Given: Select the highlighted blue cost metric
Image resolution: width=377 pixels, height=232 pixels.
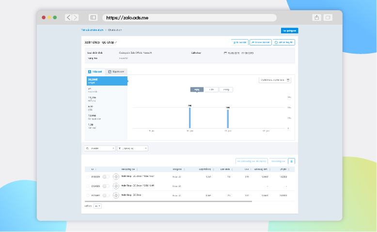Looking at the screenshot, I should pyautogui.click(x=107, y=81).
